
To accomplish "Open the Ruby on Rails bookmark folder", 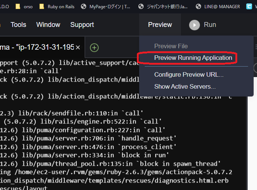I will pos(57,7).
